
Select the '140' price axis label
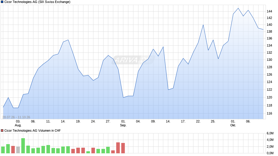(269, 25)
